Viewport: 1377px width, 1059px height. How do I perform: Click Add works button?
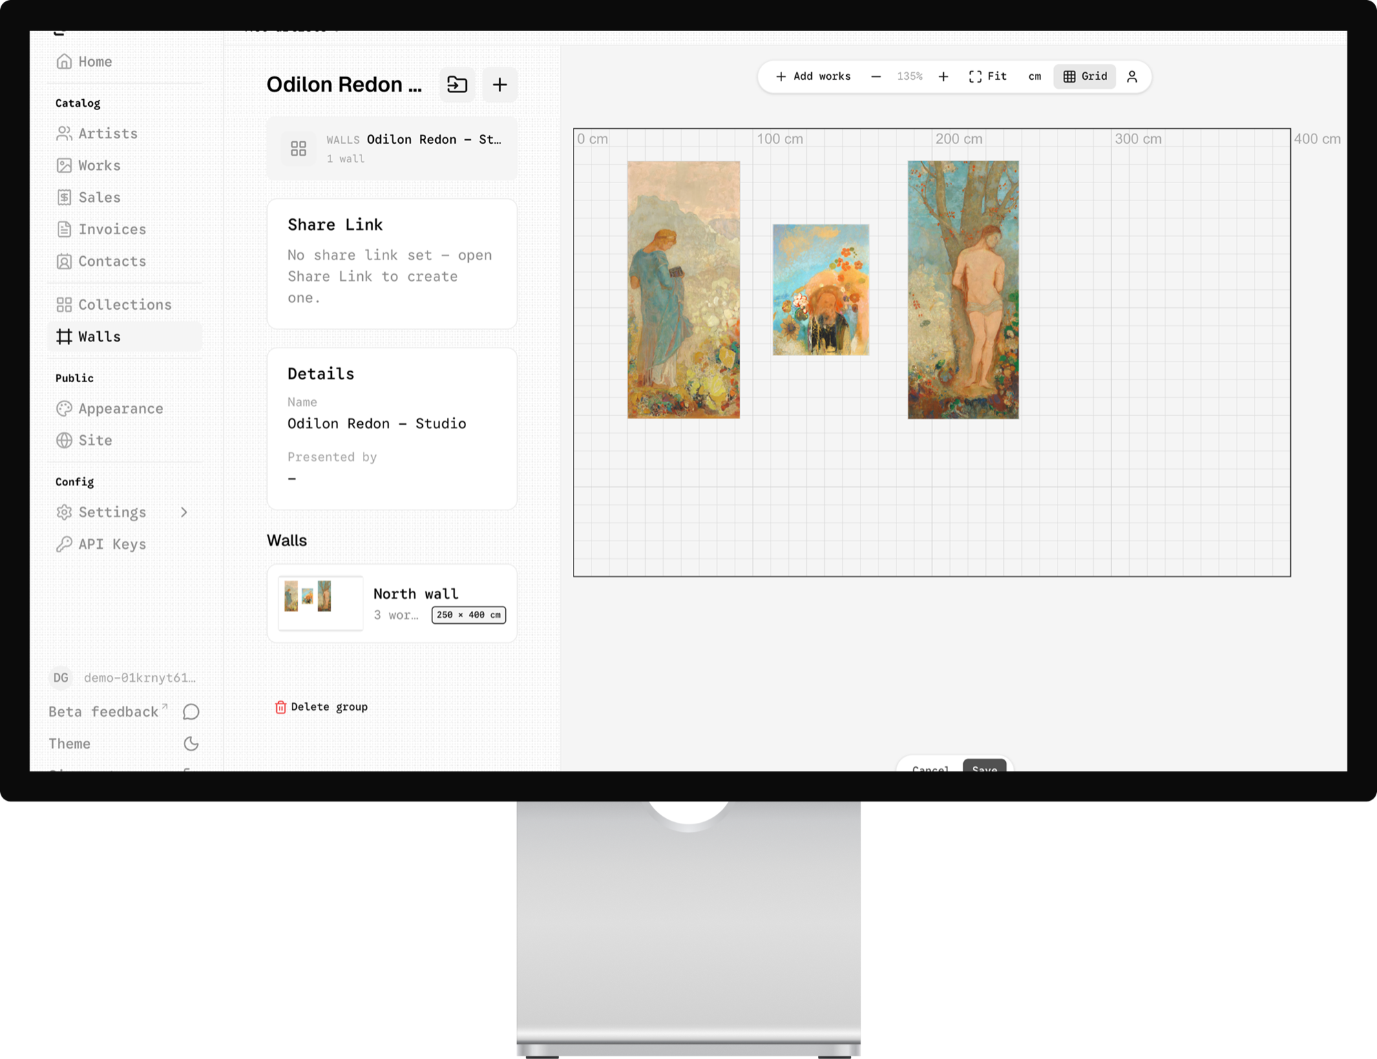pos(813,76)
